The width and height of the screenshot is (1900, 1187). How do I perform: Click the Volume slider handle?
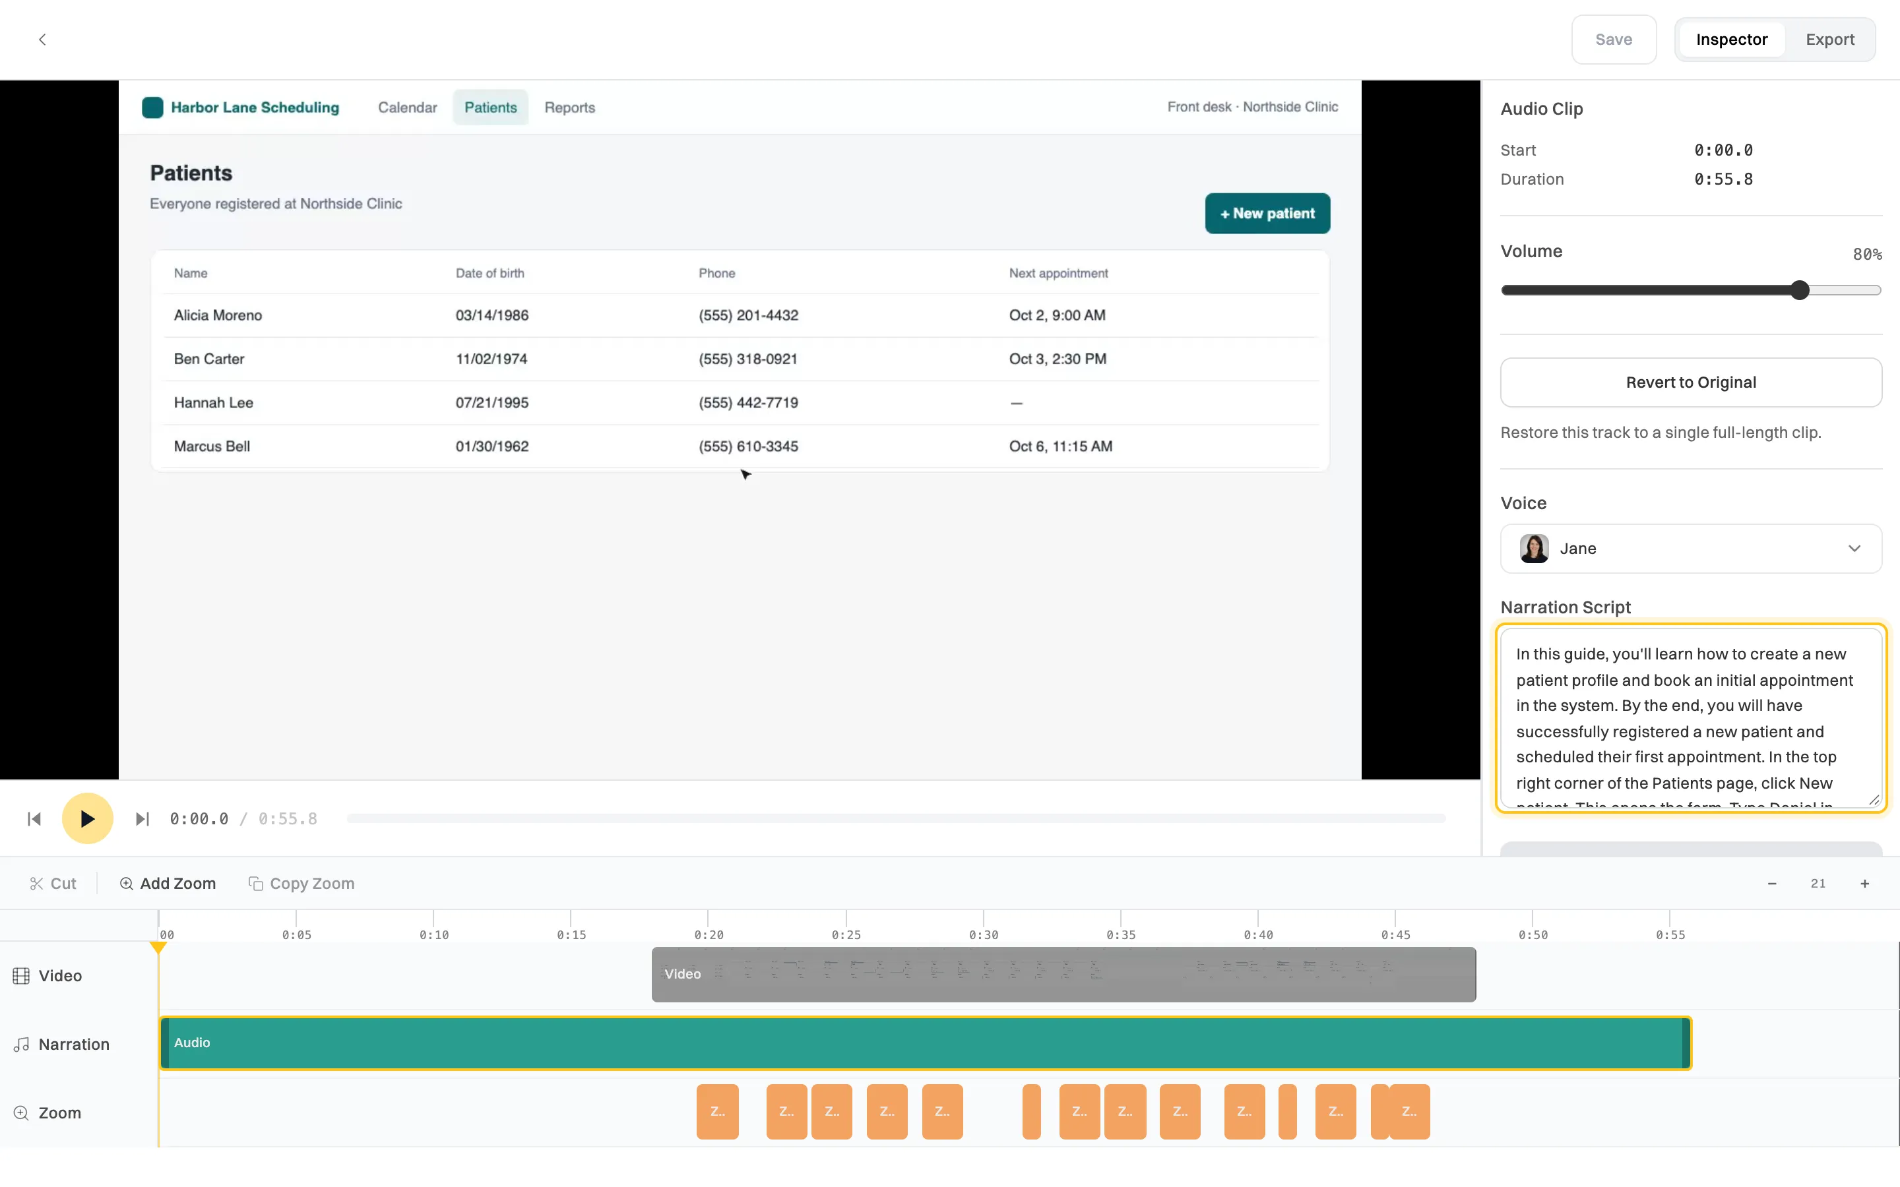click(x=1800, y=290)
